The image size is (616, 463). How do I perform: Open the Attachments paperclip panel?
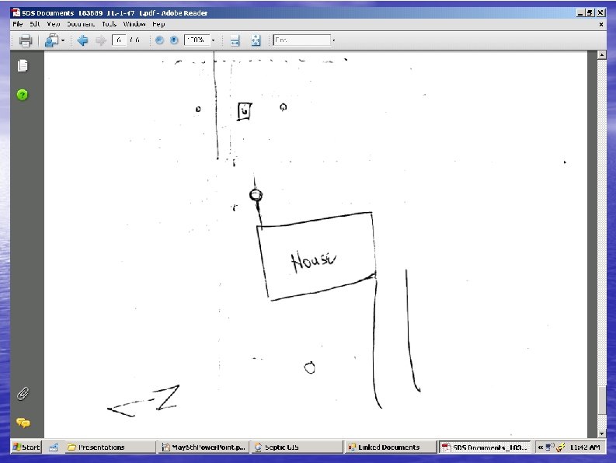point(23,393)
